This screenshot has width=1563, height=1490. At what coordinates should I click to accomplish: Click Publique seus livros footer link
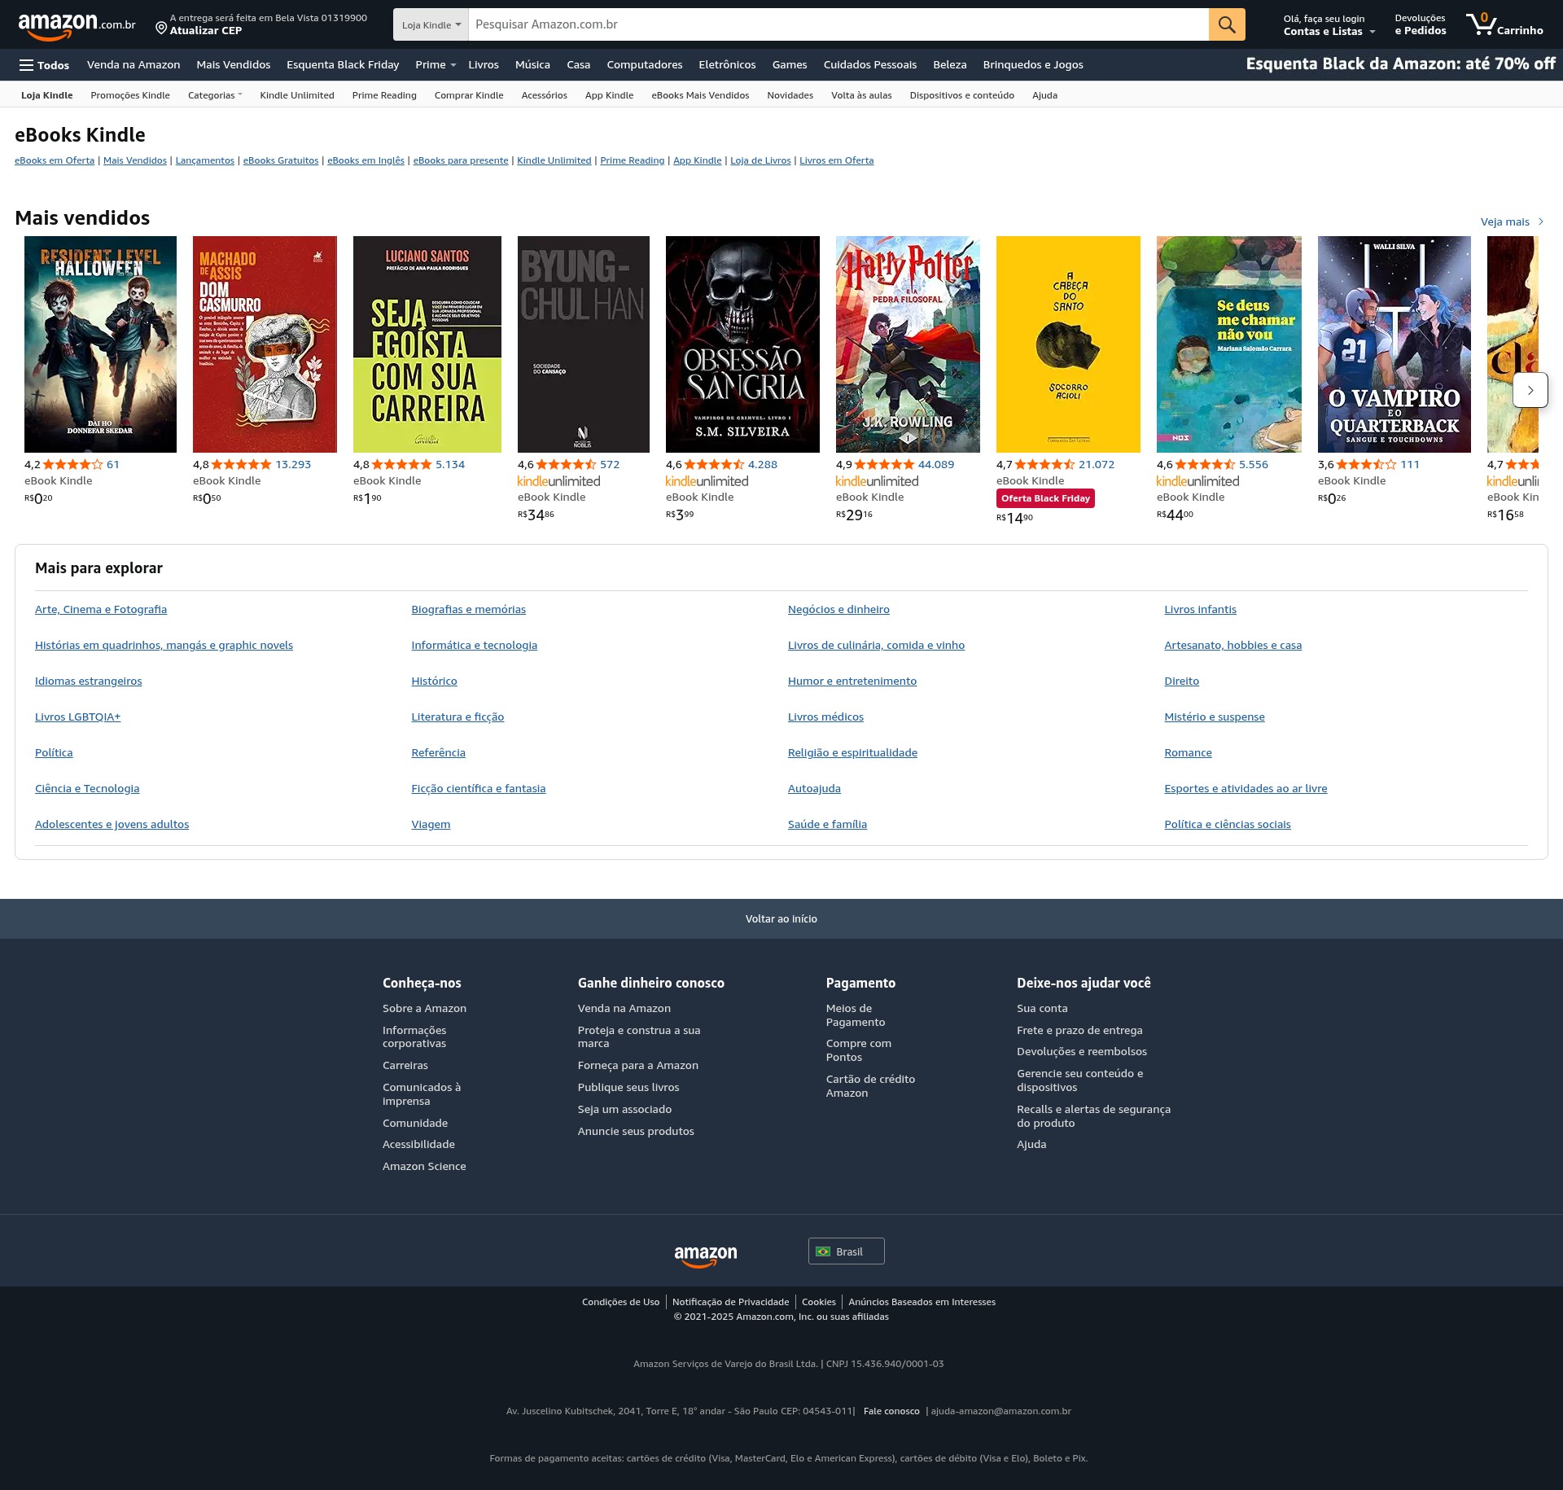coord(628,1087)
